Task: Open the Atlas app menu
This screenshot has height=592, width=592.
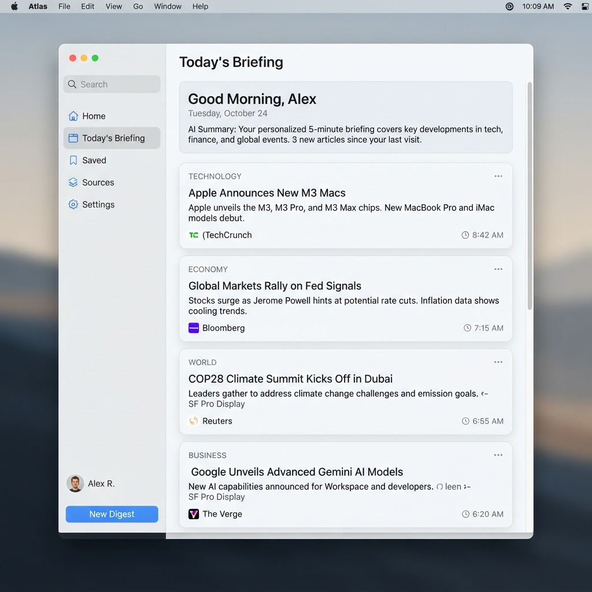Action: [38, 6]
